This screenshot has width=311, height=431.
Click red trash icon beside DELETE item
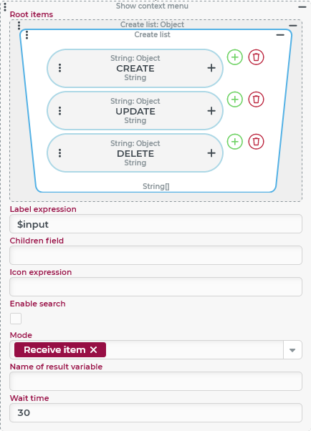point(257,142)
